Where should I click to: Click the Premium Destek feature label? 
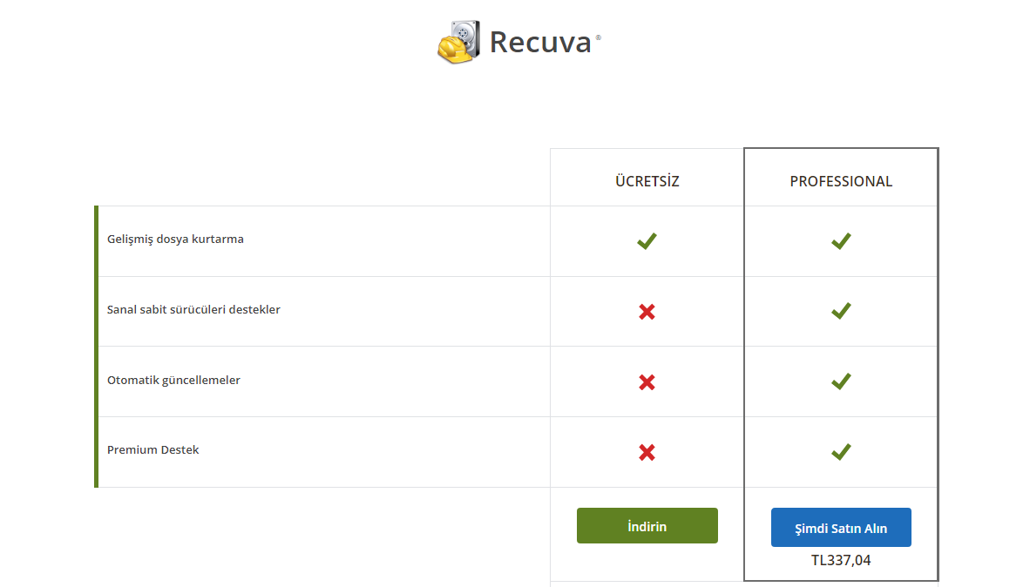click(152, 449)
